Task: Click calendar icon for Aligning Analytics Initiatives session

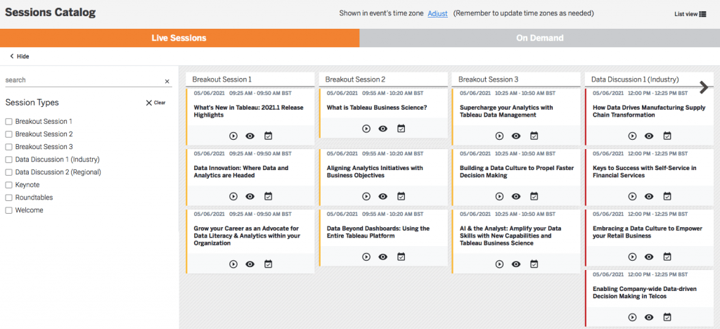Action: 401,196
